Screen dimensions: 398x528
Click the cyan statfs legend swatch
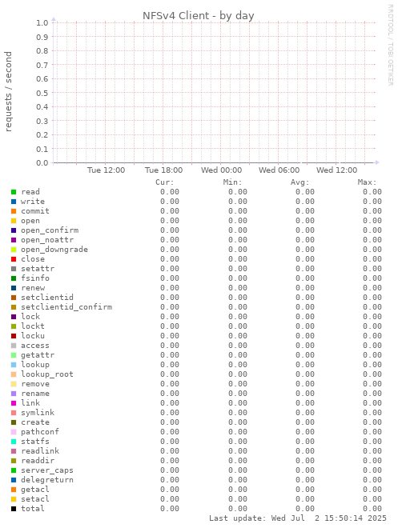14,442
